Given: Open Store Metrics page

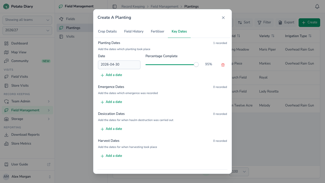Looking at the screenshot, I should pyautogui.click(x=27, y=144).
